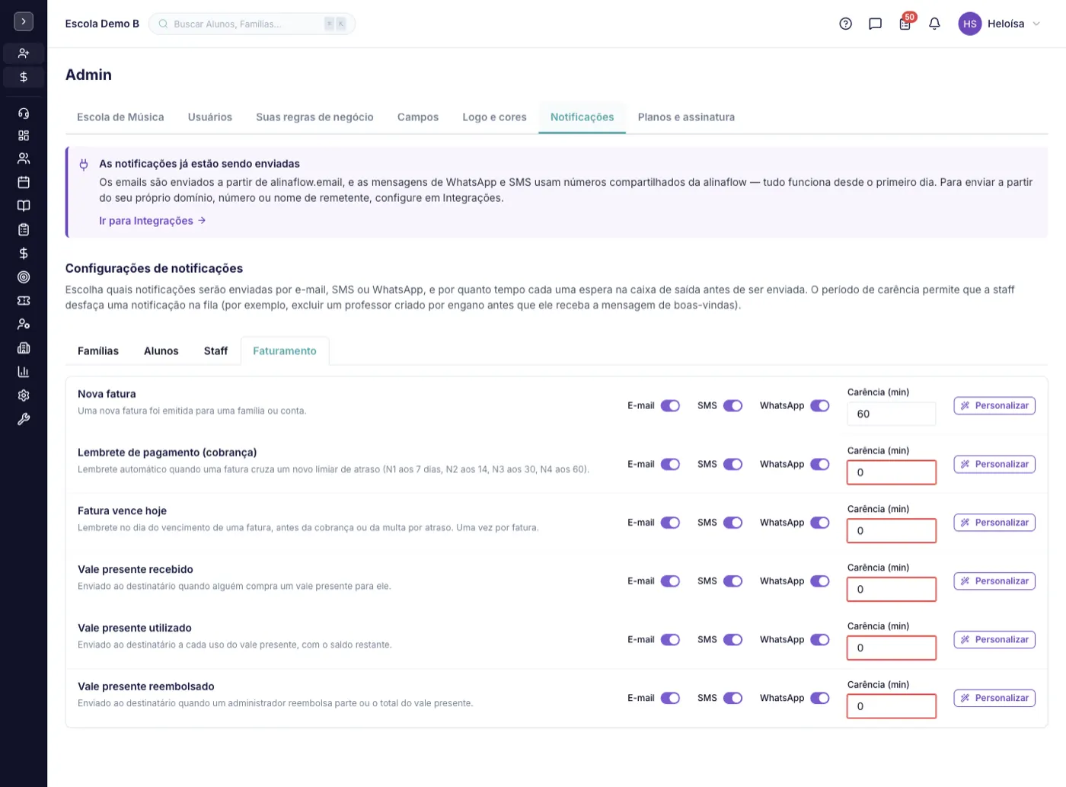This screenshot has height=787, width=1066.
Task: Expand the Heloísa user menu chevron
Action: [1036, 24]
